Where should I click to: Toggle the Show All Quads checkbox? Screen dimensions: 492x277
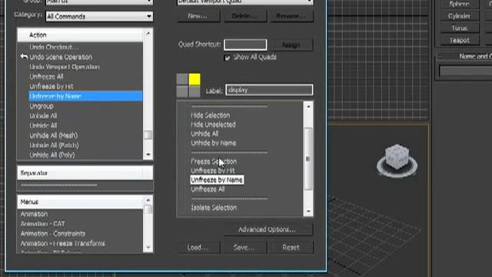(x=228, y=58)
